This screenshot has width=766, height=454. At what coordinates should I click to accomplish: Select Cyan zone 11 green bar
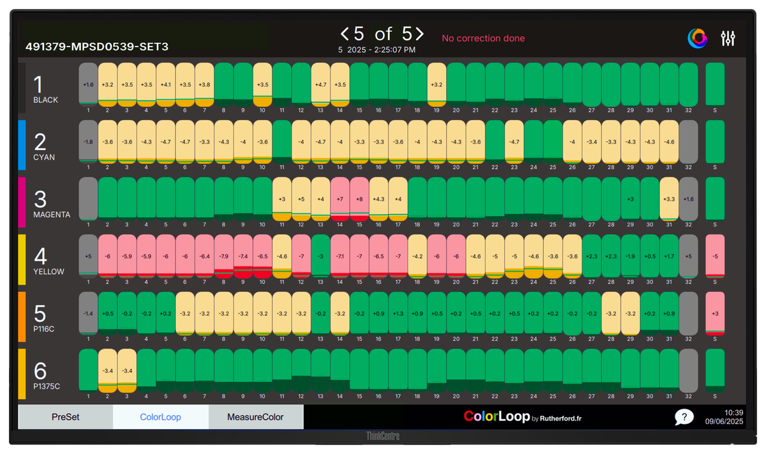[x=282, y=142]
